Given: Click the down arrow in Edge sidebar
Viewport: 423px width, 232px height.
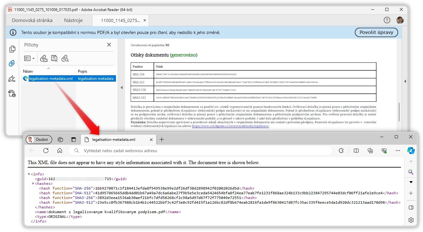Looking at the screenshot, I should pos(411,182).
